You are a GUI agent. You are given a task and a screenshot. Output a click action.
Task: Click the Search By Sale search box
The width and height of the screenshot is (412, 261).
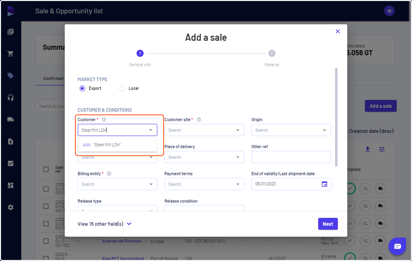click(50, 106)
